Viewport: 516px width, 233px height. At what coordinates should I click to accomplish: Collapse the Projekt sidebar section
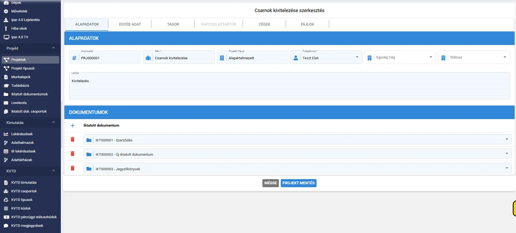point(53,48)
